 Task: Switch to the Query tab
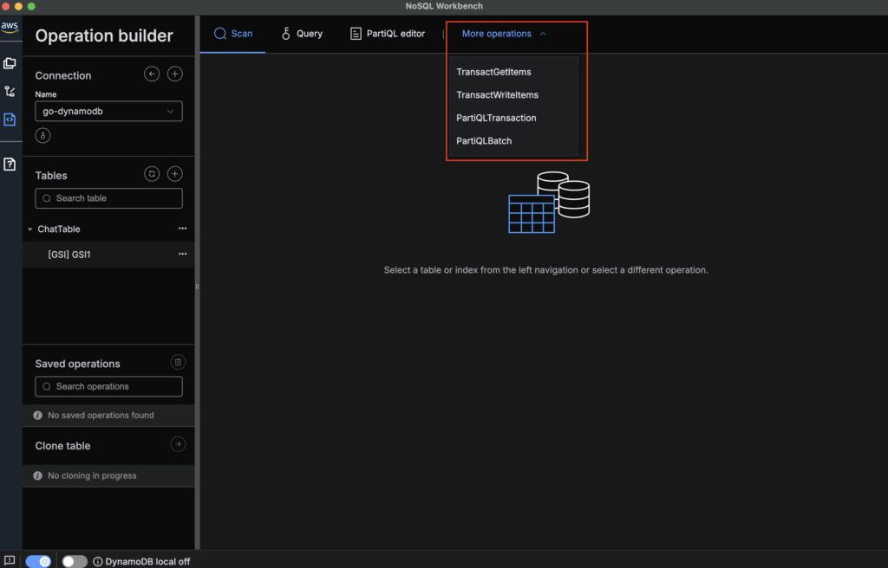301,34
